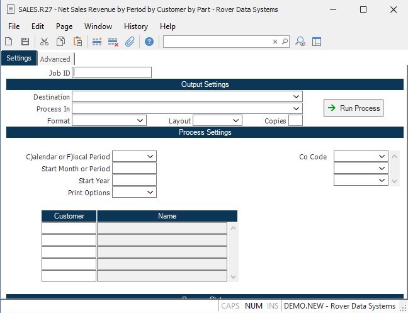408x313 pixels.
Task: Click the Insert row toolbar icon
Action: 97,42
